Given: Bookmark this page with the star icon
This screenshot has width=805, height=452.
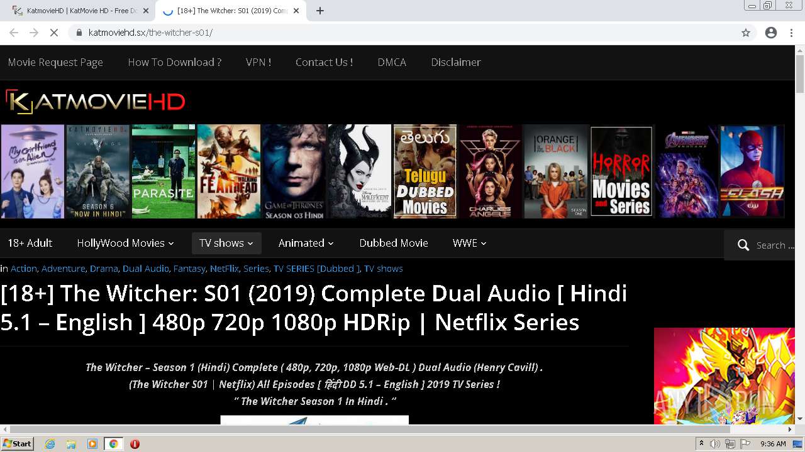Looking at the screenshot, I should [746, 33].
